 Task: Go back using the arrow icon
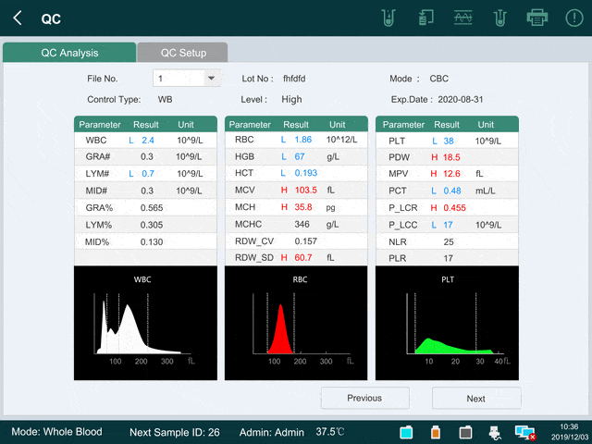[18, 18]
